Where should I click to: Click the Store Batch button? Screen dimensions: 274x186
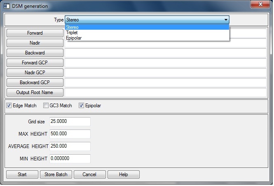click(x=56, y=174)
